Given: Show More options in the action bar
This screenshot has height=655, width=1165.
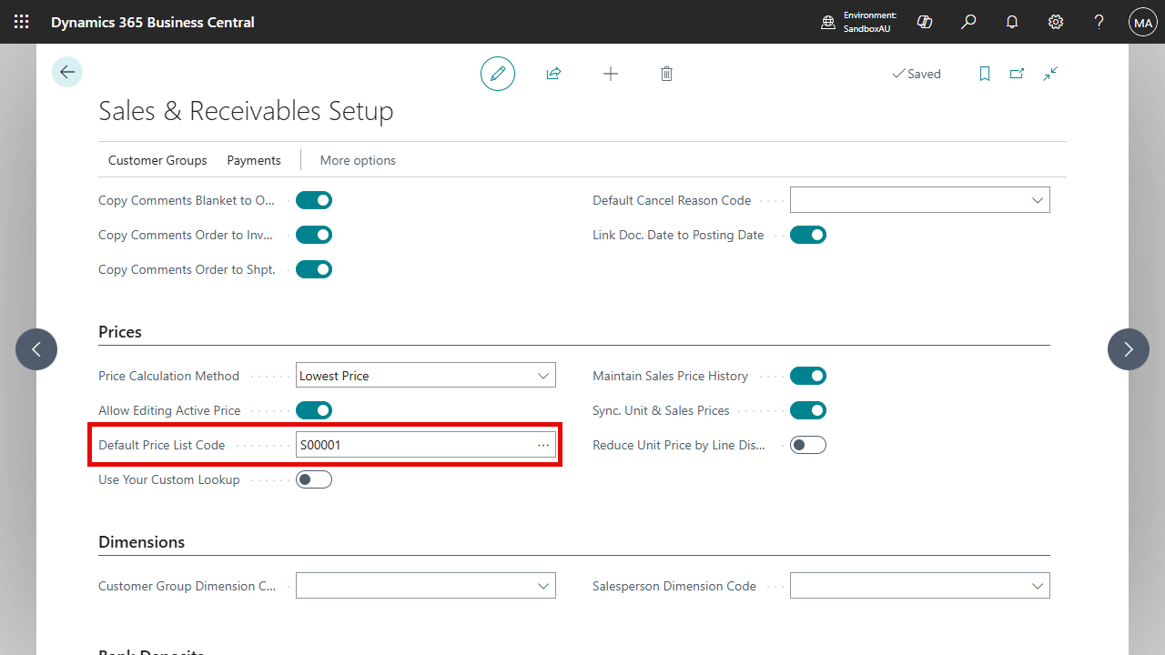Looking at the screenshot, I should pyautogui.click(x=358, y=160).
